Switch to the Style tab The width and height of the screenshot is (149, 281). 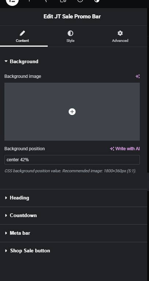[70, 36]
